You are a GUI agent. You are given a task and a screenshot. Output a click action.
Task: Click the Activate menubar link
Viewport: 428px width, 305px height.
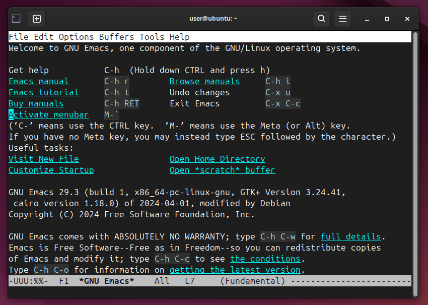(x=48, y=114)
